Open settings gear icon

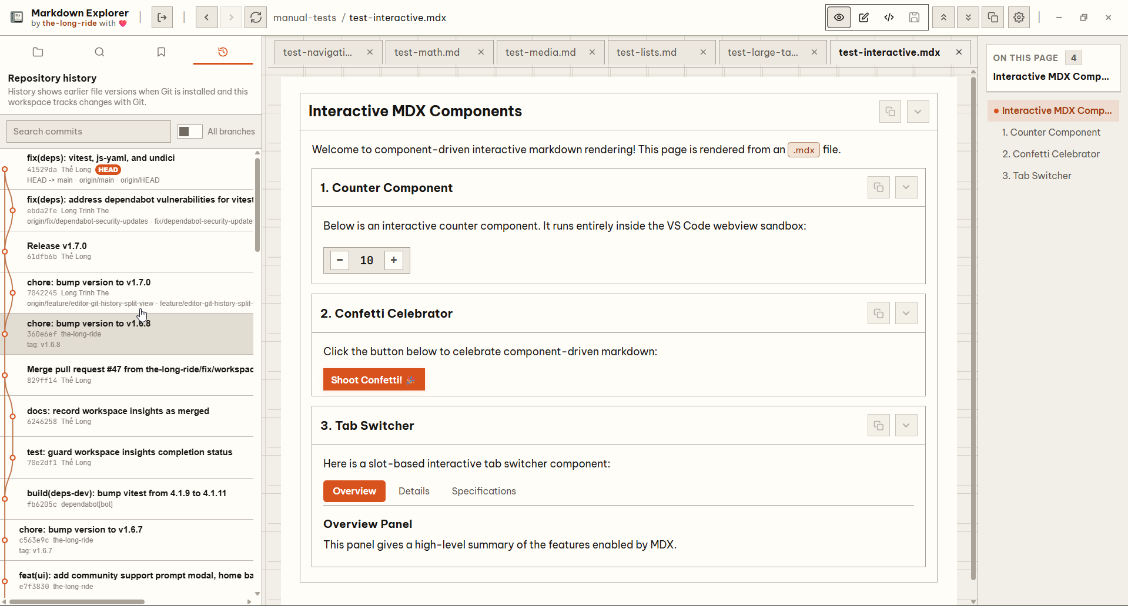pyautogui.click(x=1019, y=18)
